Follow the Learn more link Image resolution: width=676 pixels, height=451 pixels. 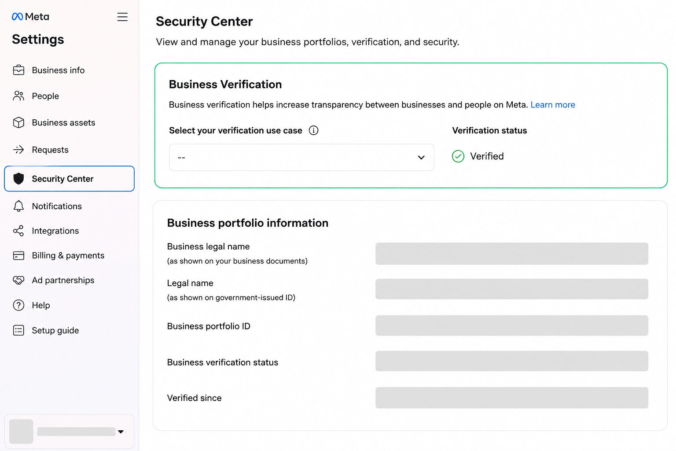click(553, 105)
